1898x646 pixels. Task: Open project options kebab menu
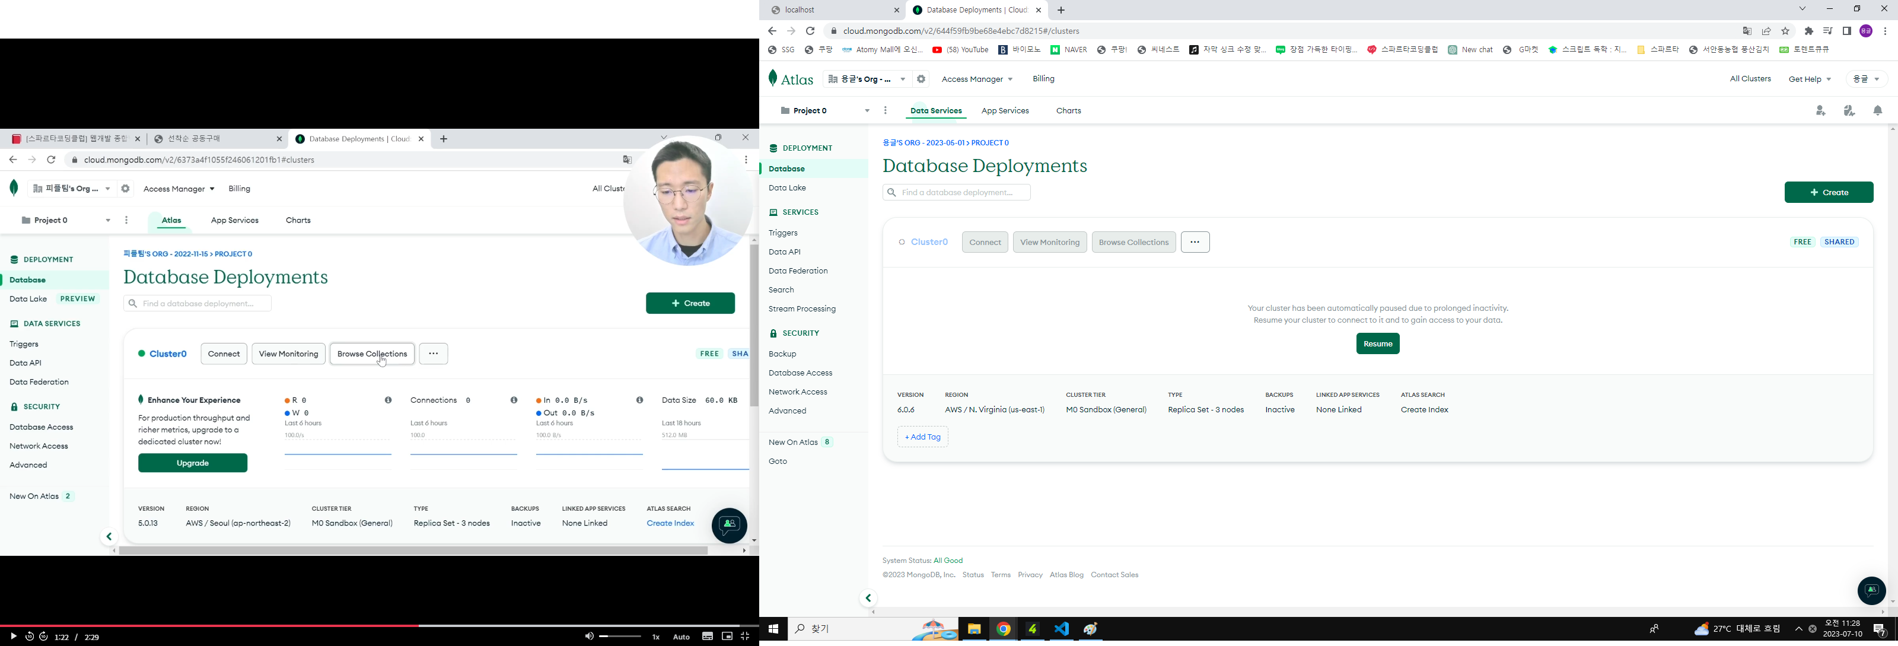coord(886,112)
